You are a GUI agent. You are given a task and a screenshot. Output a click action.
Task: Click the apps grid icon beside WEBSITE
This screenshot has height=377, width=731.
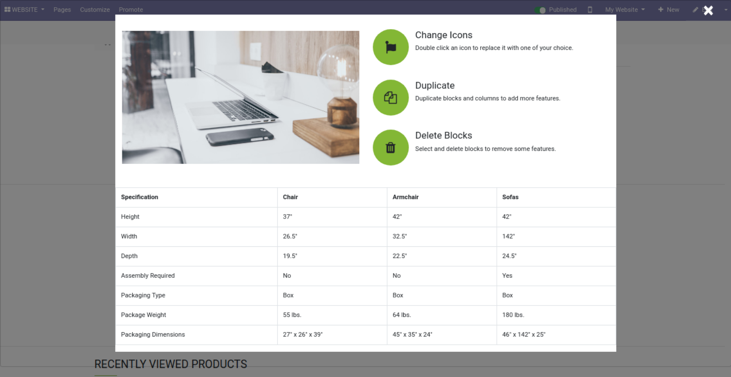(x=7, y=9)
